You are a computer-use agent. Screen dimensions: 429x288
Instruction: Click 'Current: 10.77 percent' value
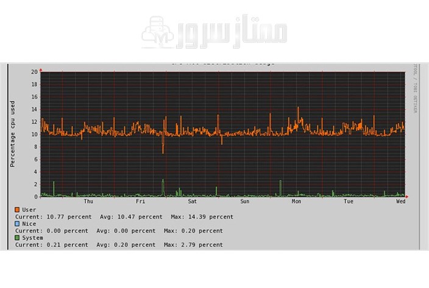click(x=54, y=217)
